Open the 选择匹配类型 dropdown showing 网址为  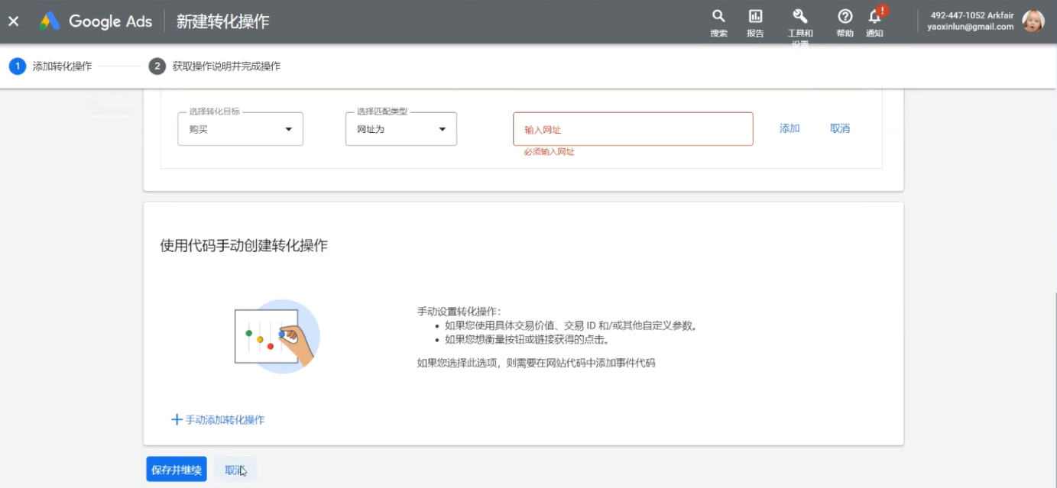(400, 128)
